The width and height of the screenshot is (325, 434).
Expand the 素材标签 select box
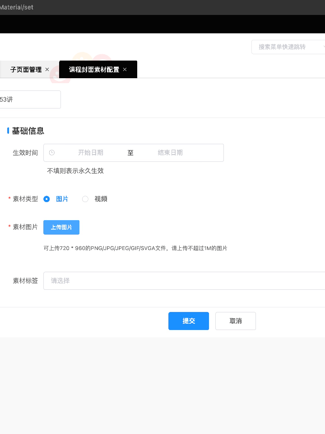[185, 281]
